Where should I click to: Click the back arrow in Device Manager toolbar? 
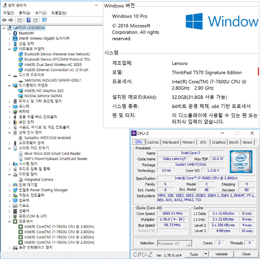pos(4,20)
